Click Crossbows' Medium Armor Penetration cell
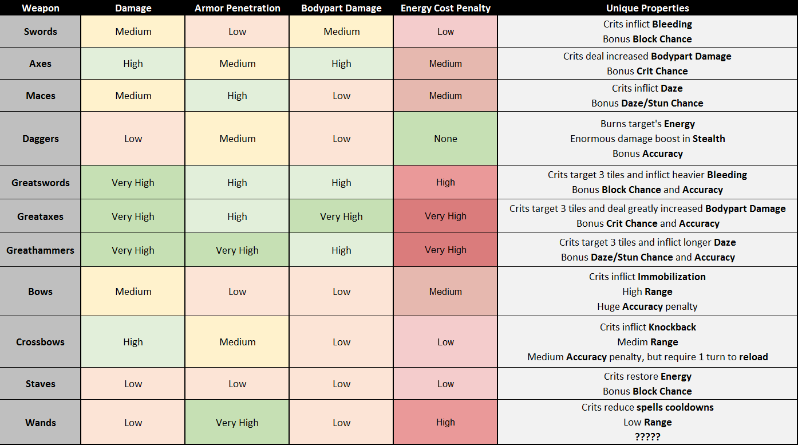This screenshot has width=798, height=445. pyautogui.click(x=237, y=342)
